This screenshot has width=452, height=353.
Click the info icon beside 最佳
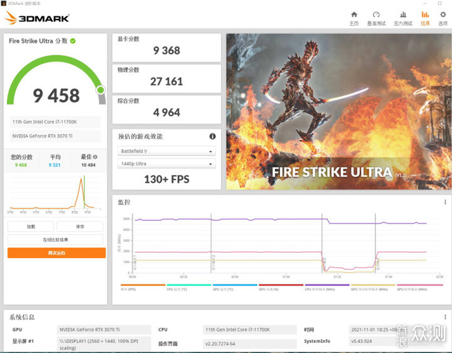95,157
